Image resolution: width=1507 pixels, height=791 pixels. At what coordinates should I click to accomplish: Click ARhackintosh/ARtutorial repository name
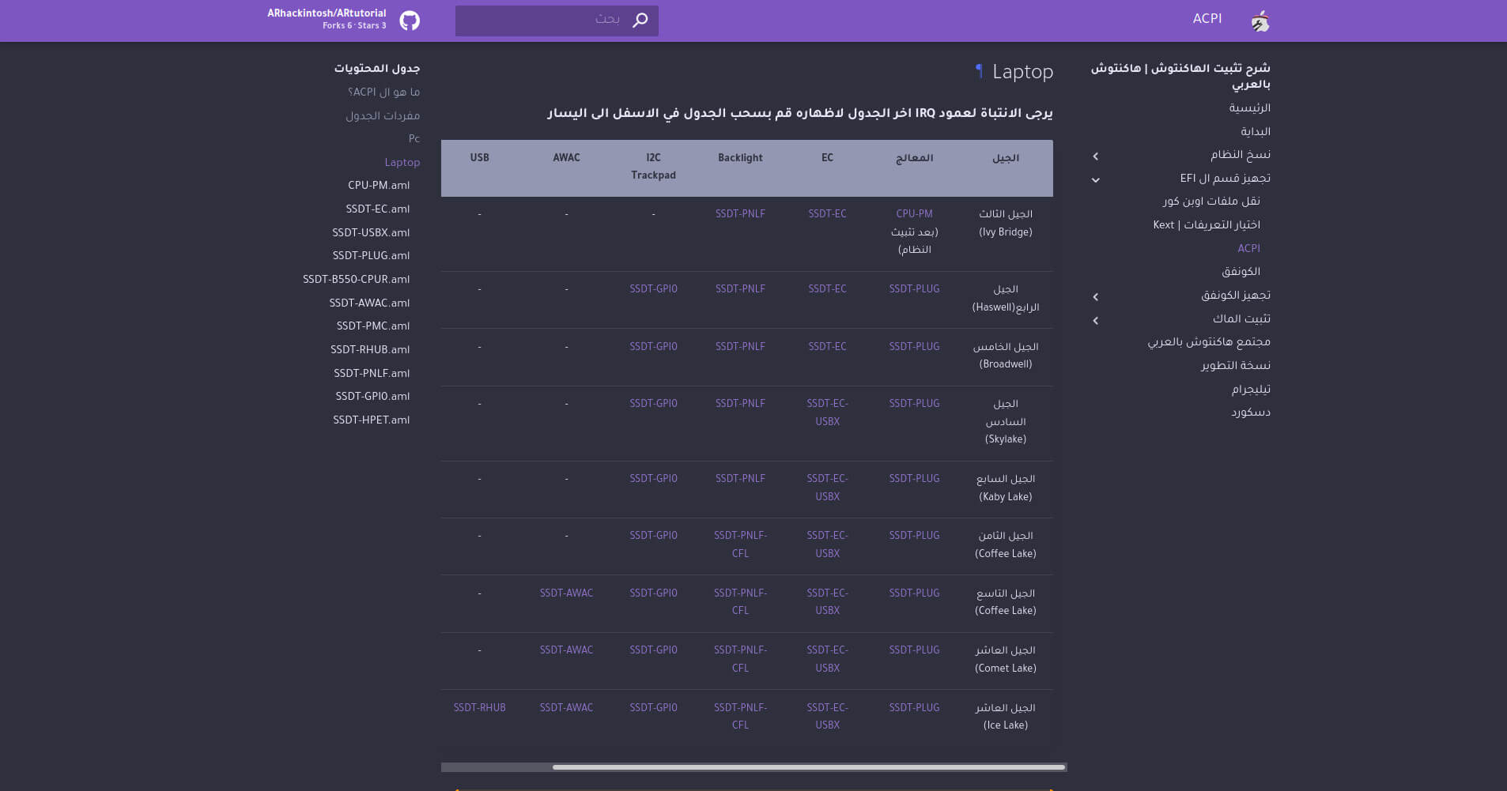[327, 13]
